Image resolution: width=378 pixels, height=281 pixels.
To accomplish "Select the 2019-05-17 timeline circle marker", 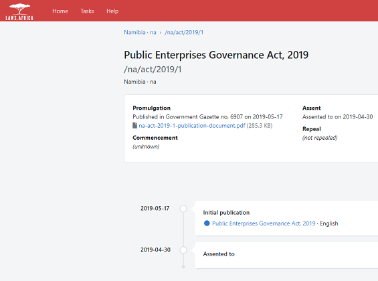I will [x=183, y=209].
